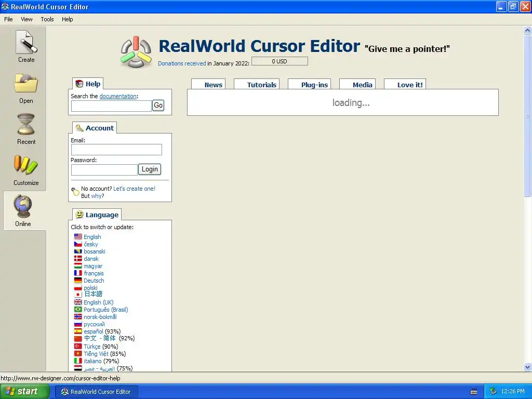The height and width of the screenshot is (399, 532).
Task: Click the Czech flag icon
Action: click(78, 244)
